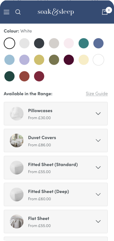Select the lilac purple colour option
The width and height of the screenshot is (114, 241).
24,60
